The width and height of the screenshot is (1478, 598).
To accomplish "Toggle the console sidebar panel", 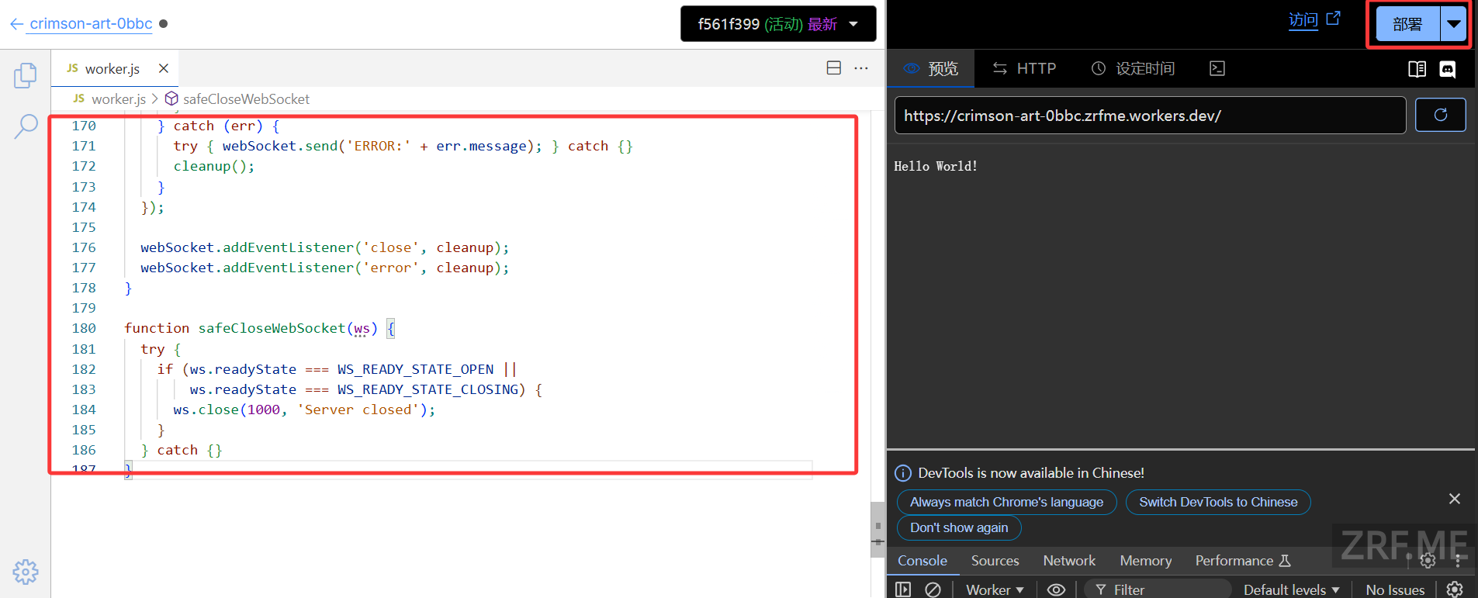I will point(903,589).
